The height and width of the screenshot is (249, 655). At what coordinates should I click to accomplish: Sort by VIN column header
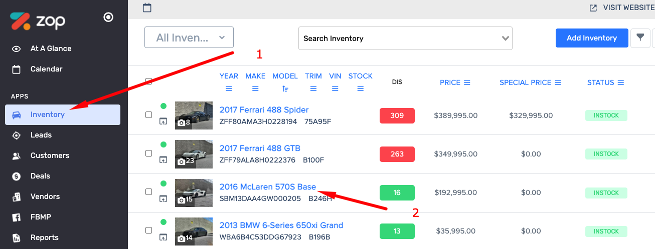[x=335, y=76]
